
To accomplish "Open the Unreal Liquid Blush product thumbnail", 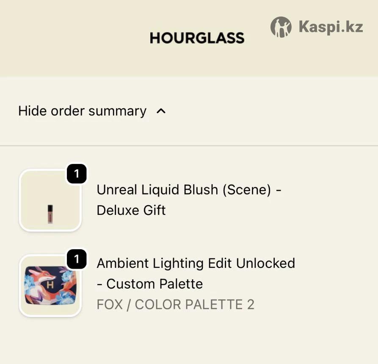I will point(50,200).
